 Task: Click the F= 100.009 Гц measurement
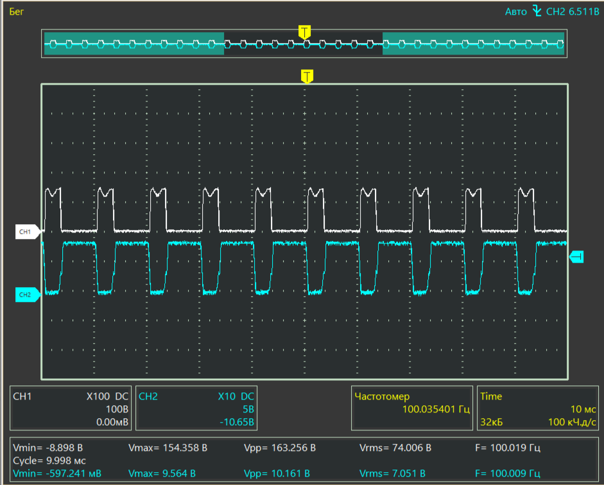(508, 473)
